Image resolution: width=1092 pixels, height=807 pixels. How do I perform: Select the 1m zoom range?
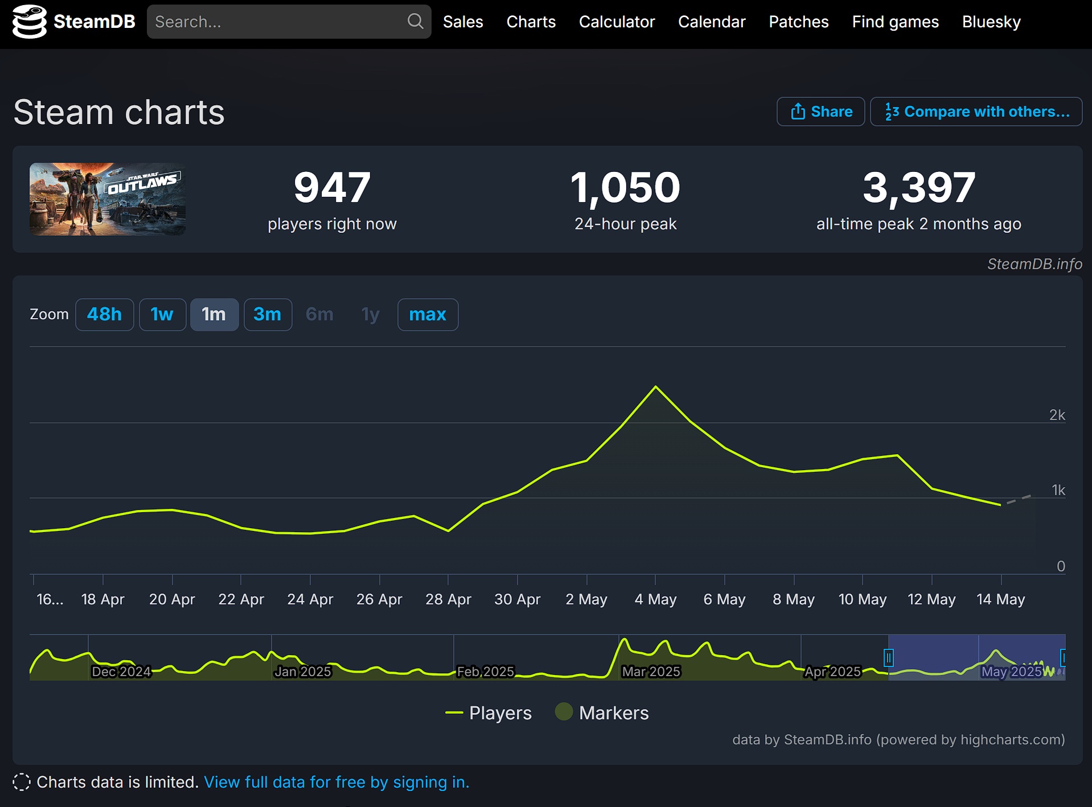click(214, 314)
